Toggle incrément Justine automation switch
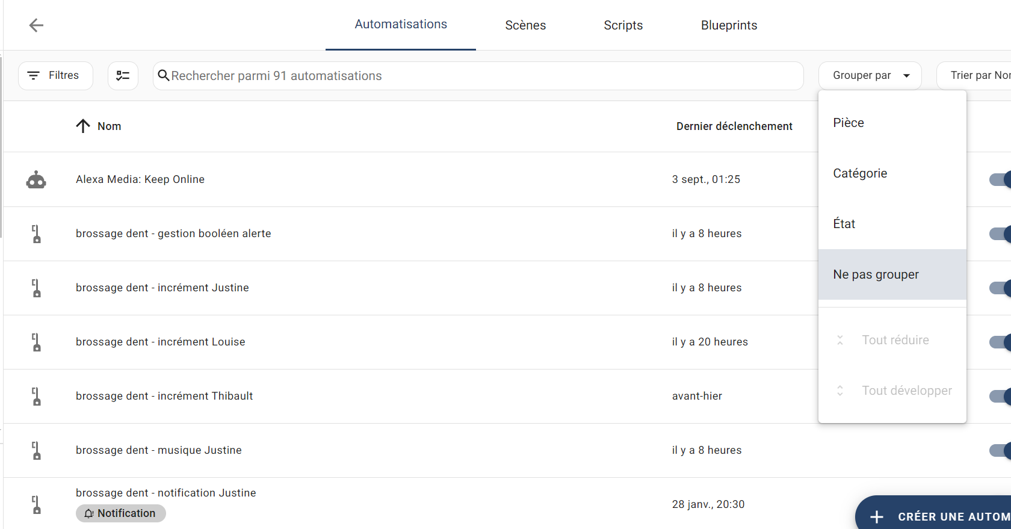The image size is (1011, 529). [1000, 288]
